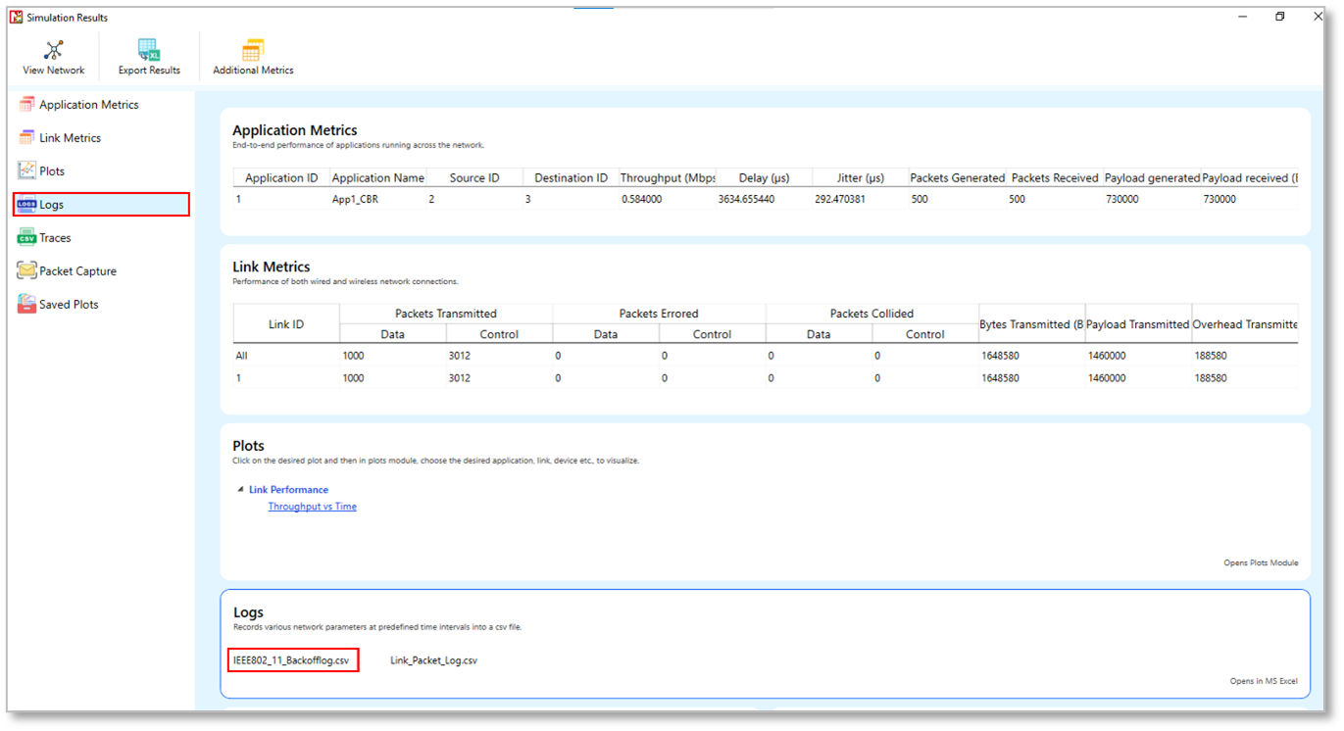Restore the Simulation Results window size

point(1279,17)
